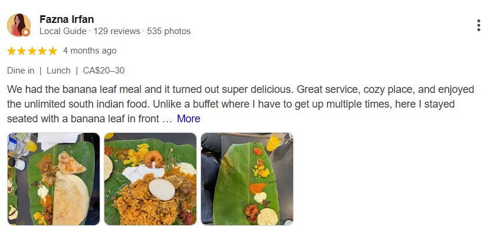
Task: Click the 4 months ago timestamp
Action: pyautogui.click(x=90, y=51)
